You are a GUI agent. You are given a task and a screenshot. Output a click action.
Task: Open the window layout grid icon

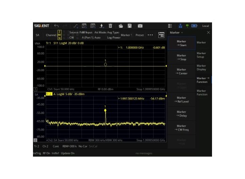point(161,35)
